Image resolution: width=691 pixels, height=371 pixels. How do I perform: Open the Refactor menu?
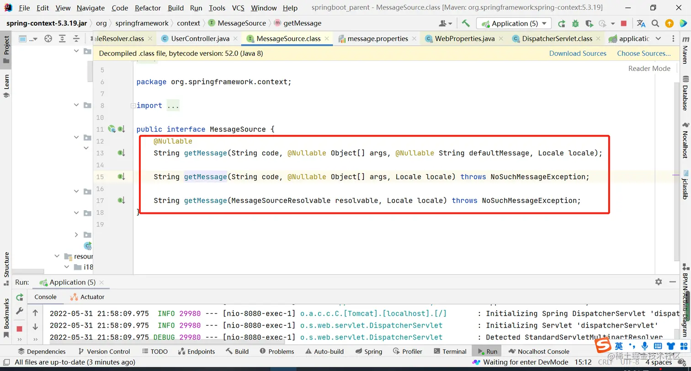click(148, 8)
